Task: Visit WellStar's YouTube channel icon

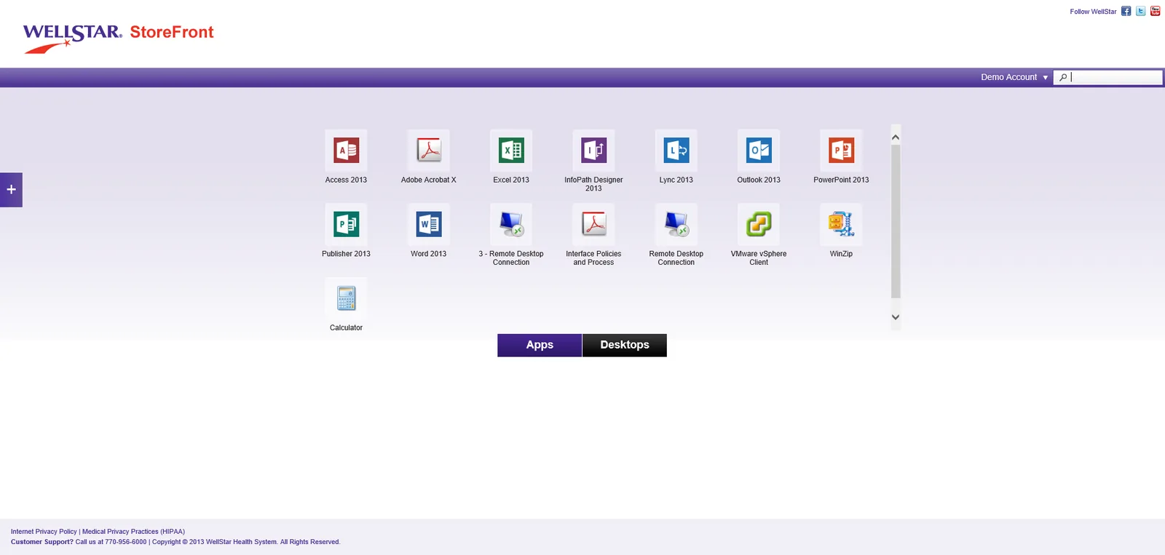Action: [1156, 11]
